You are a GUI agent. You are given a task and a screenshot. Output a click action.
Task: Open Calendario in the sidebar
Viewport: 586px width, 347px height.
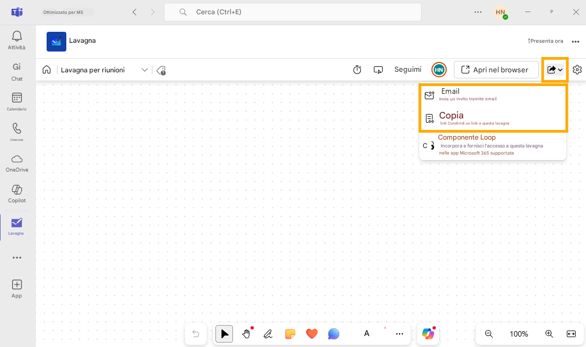[x=17, y=102]
